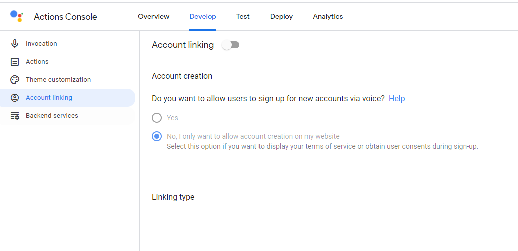Click the Google Assistant logo icon
Viewport: 518px width, 251px height.
(16, 16)
